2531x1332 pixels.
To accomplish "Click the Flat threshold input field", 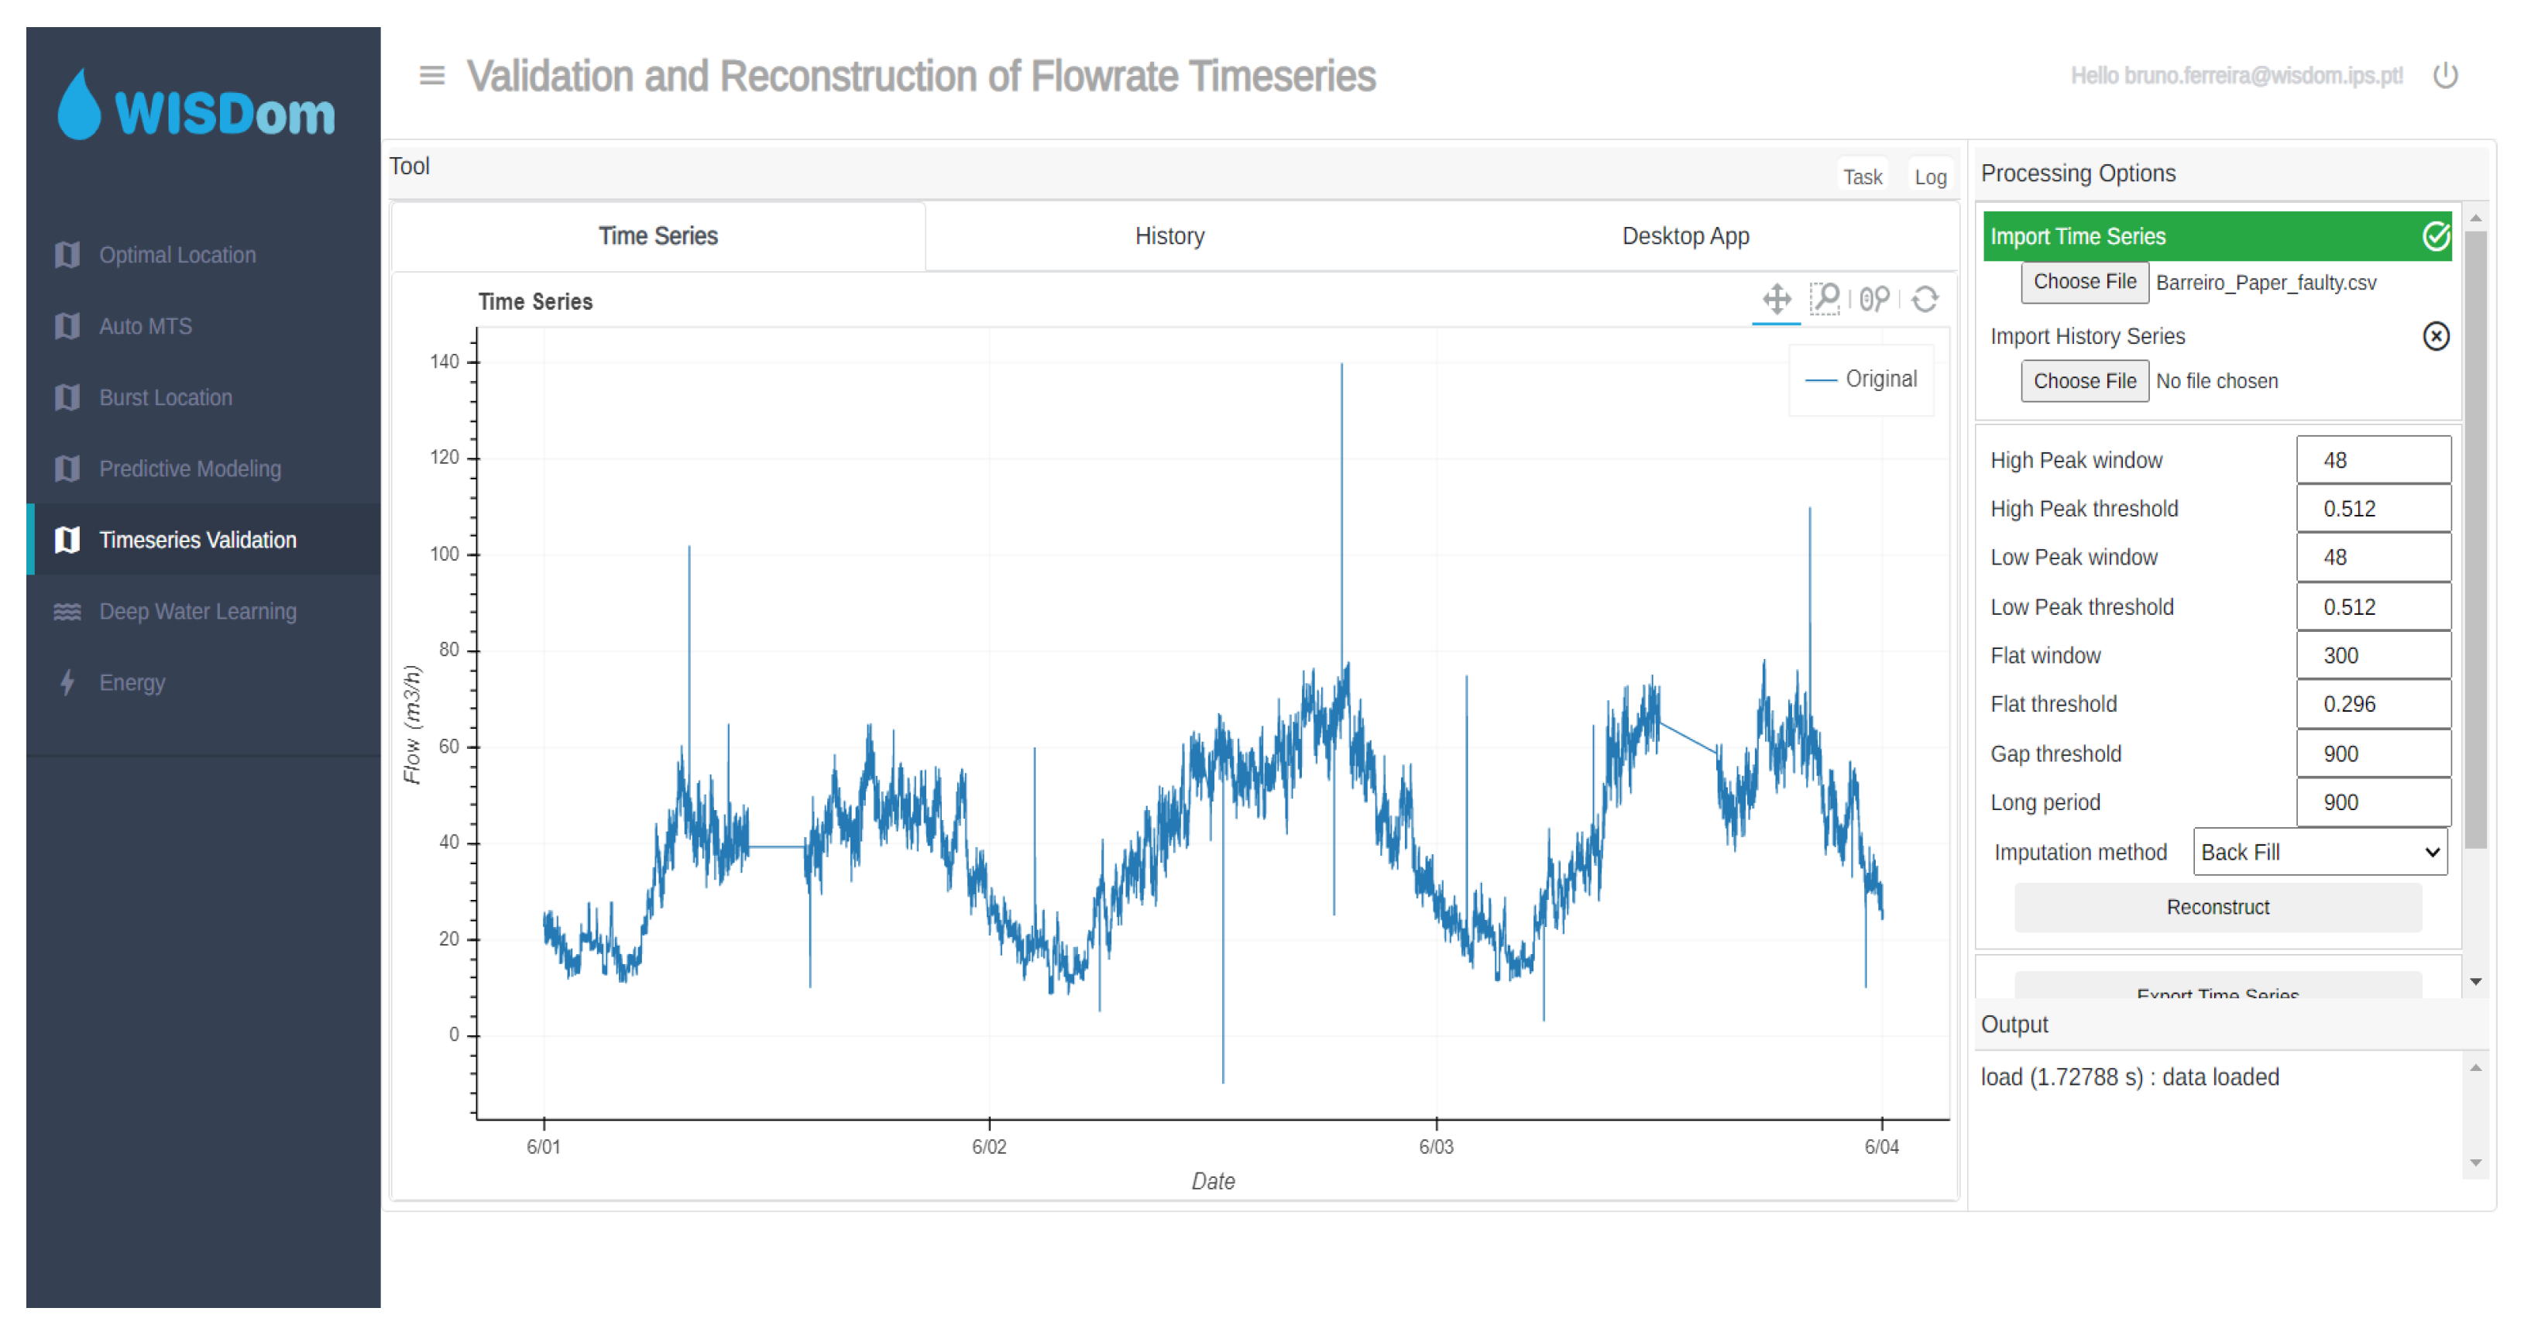I will (x=2371, y=704).
